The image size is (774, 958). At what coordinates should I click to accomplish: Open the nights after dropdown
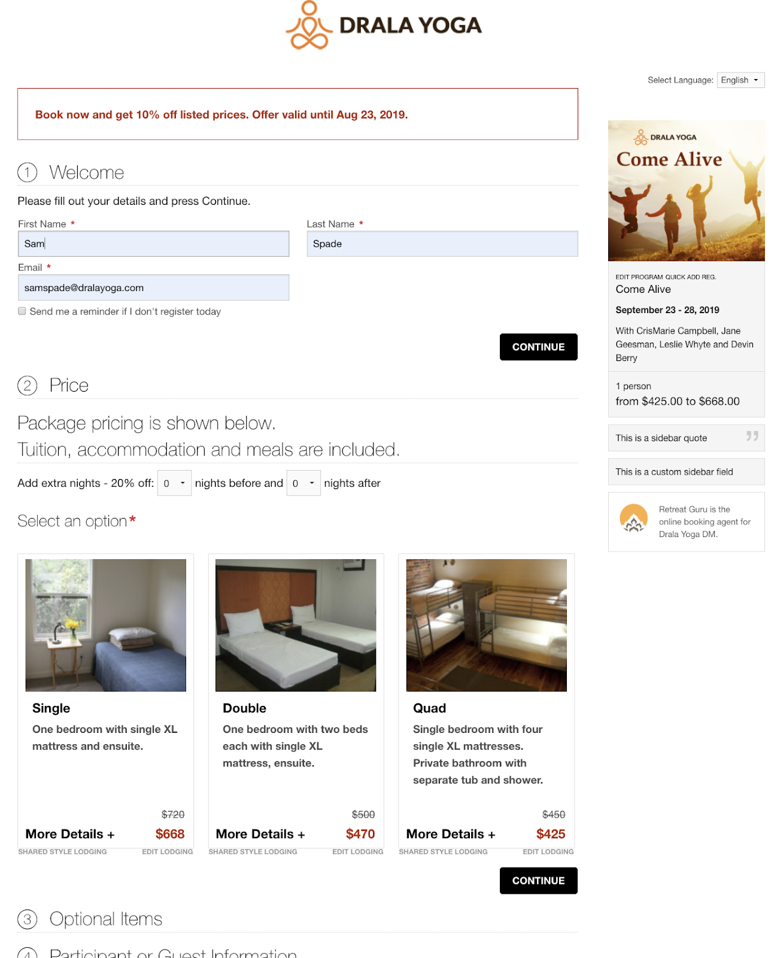303,483
